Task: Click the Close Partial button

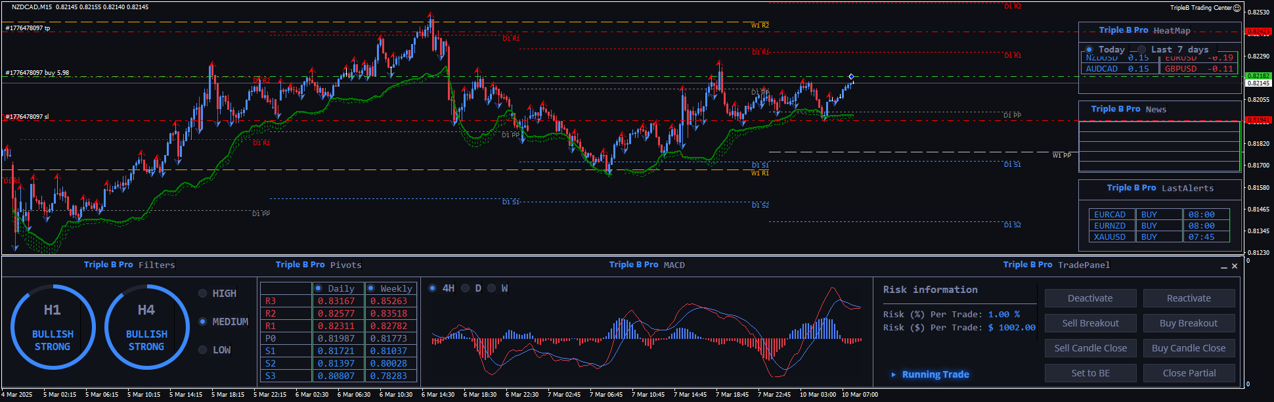Action: tap(1189, 373)
